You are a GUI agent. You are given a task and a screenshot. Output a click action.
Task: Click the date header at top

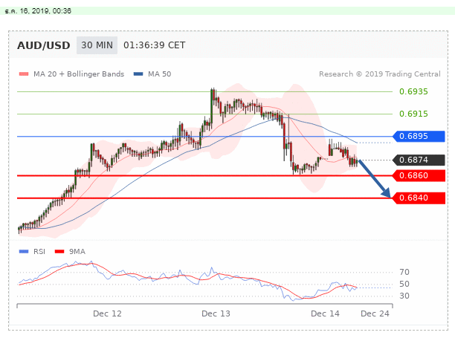pos(38,11)
